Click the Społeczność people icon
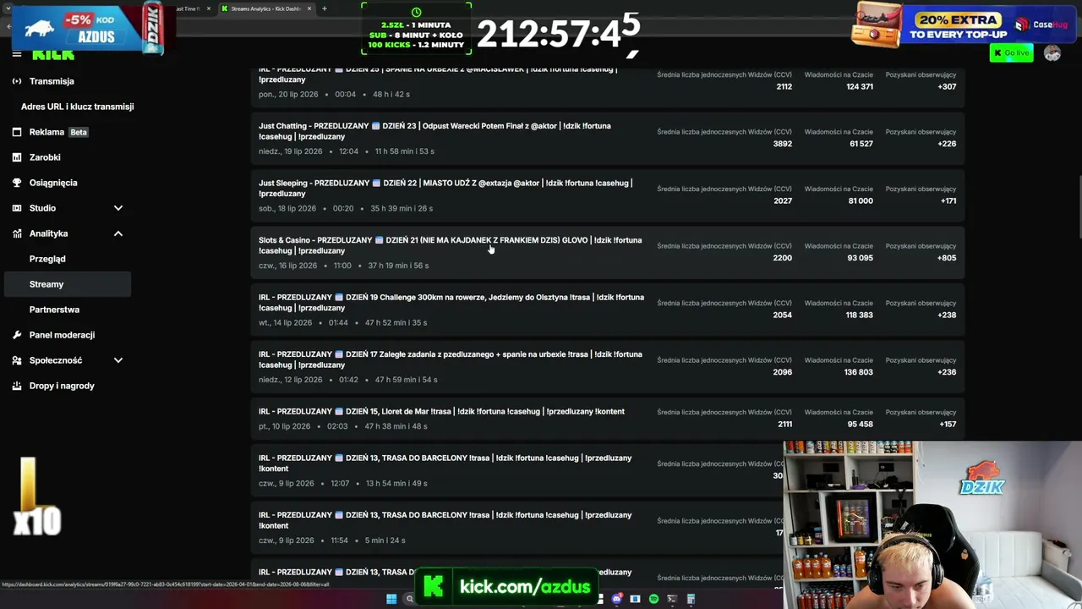This screenshot has height=609, width=1082. (17, 360)
